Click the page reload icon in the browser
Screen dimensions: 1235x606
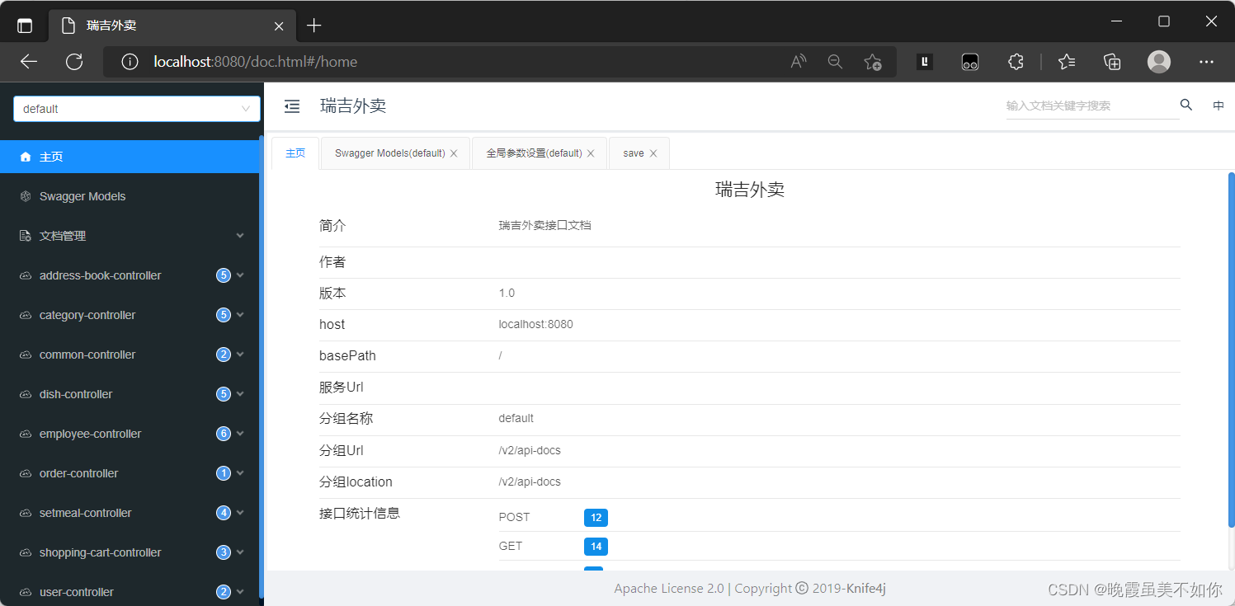pos(74,61)
